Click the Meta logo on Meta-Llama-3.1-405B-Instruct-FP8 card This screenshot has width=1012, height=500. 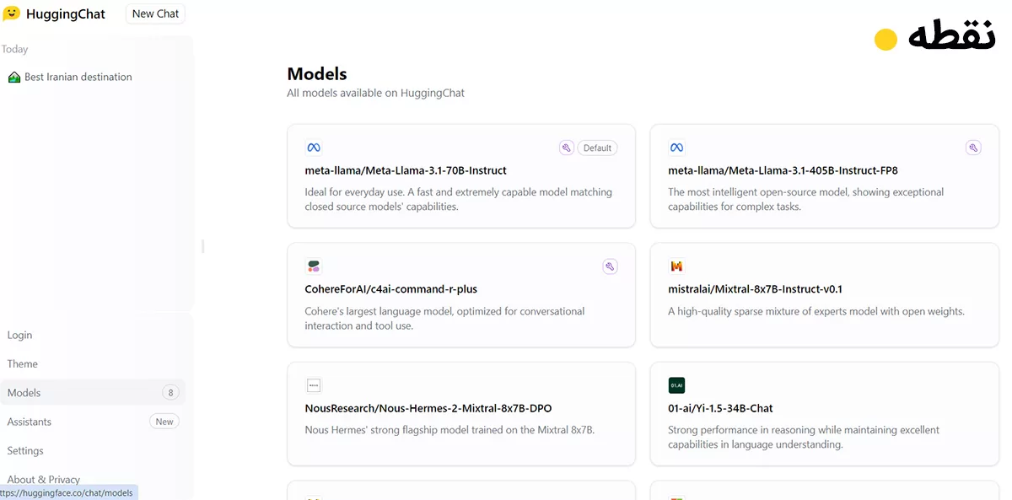[x=676, y=148]
